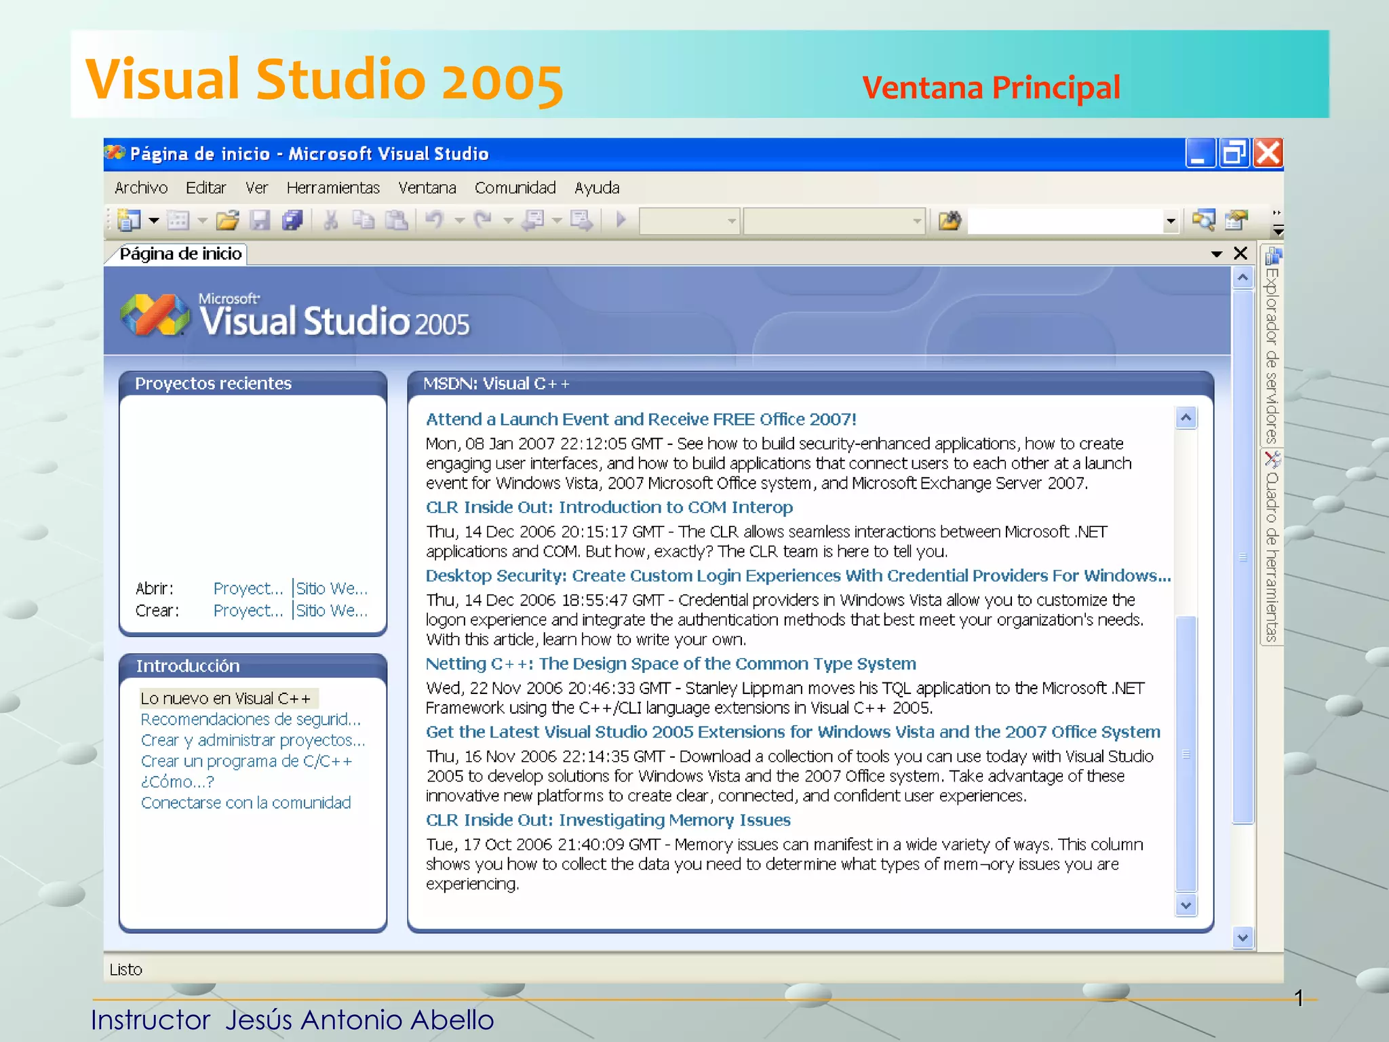Click the Properties window toolbar icon
Image resolution: width=1389 pixels, height=1042 pixels.
click(x=1236, y=220)
